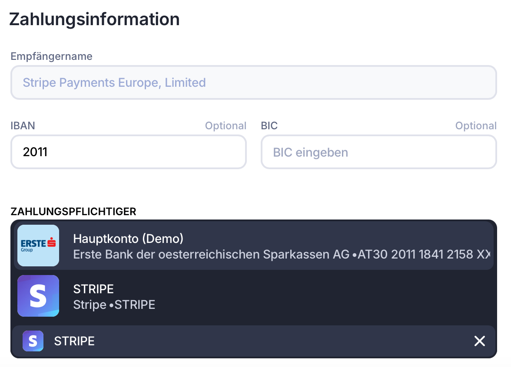Focus the IBAN field containing 2011
The height and width of the screenshot is (367, 511).
[x=128, y=152]
